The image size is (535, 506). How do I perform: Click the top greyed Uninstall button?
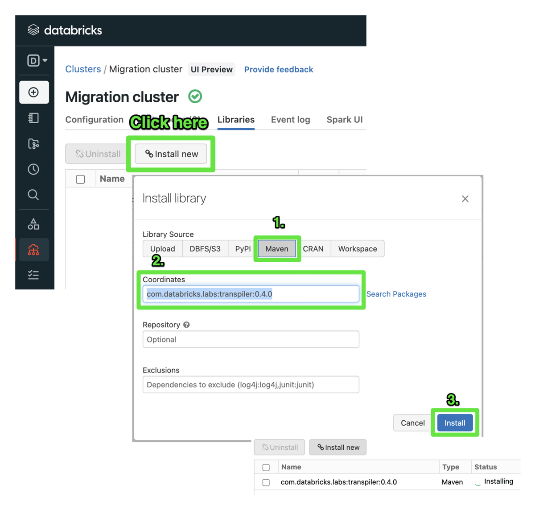pyautogui.click(x=97, y=154)
